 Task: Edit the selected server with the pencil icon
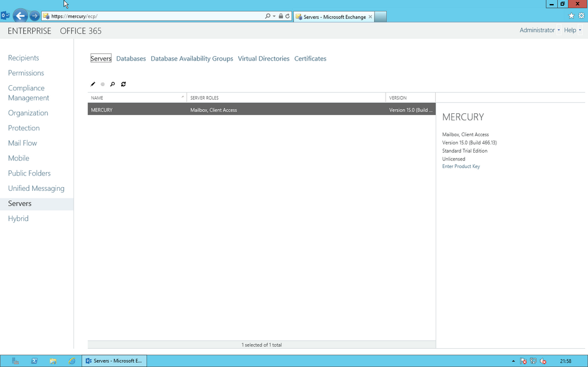pos(93,84)
